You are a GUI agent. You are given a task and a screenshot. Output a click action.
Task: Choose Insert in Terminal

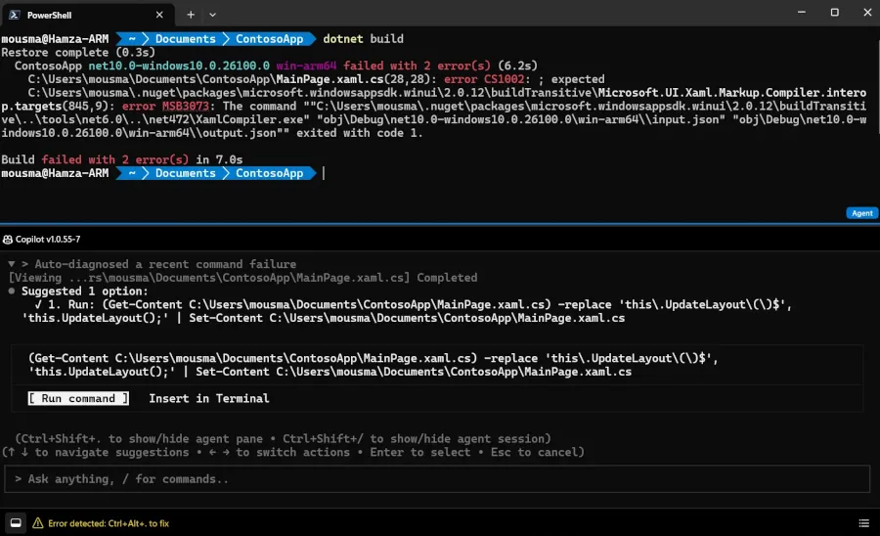[209, 398]
